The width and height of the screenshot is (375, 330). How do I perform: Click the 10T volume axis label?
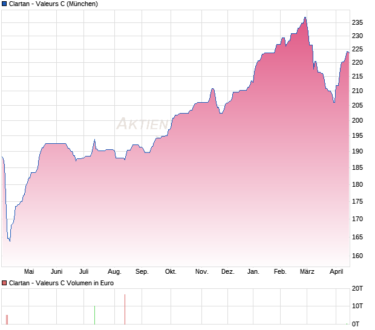pos(357,306)
